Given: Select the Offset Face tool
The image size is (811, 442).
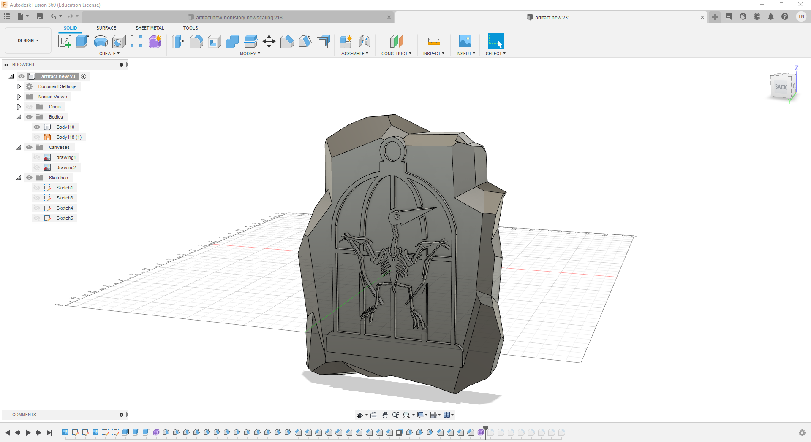Looking at the screenshot, I should [x=250, y=41].
